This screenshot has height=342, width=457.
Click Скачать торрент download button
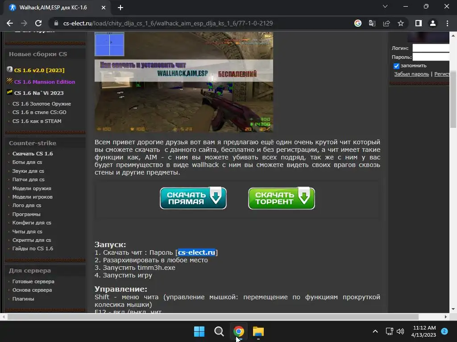pos(281,198)
